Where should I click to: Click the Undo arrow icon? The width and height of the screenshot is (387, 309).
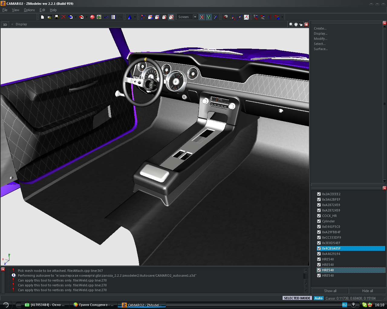106,17
